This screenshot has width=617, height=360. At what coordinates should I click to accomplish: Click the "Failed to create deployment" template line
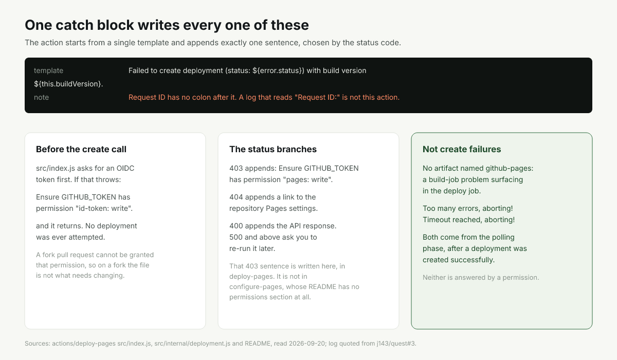click(x=247, y=70)
